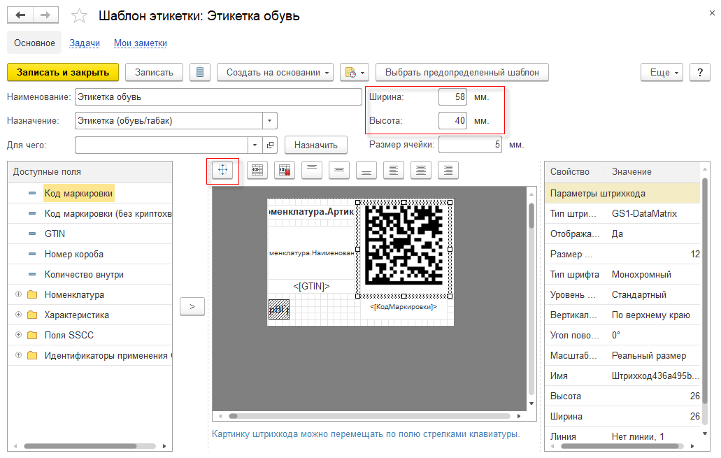Open the Создать на основании dropdown
Image resolution: width=721 pixels, height=458 pixels.
[x=275, y=72]
